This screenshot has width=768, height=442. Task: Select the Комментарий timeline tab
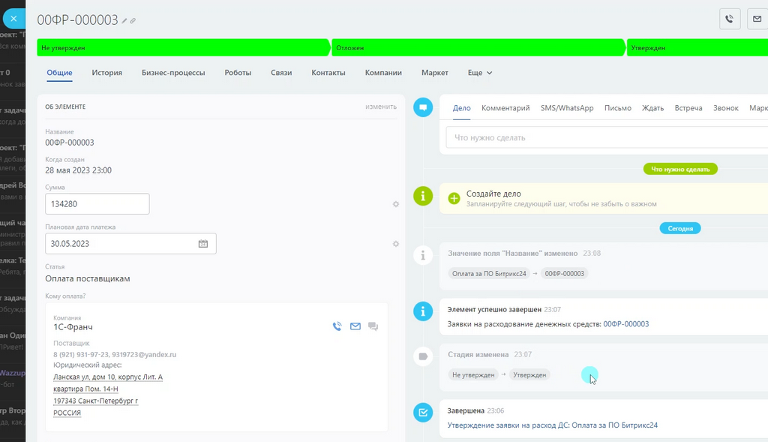pyautogui.click(x=505, y=108)
